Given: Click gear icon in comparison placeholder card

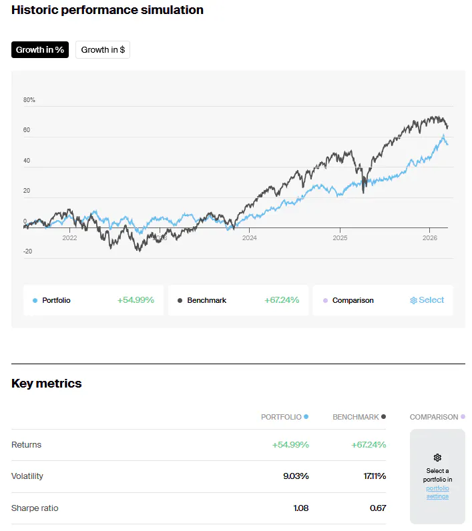Looking at the screenshot, I should tap(437, 458).
